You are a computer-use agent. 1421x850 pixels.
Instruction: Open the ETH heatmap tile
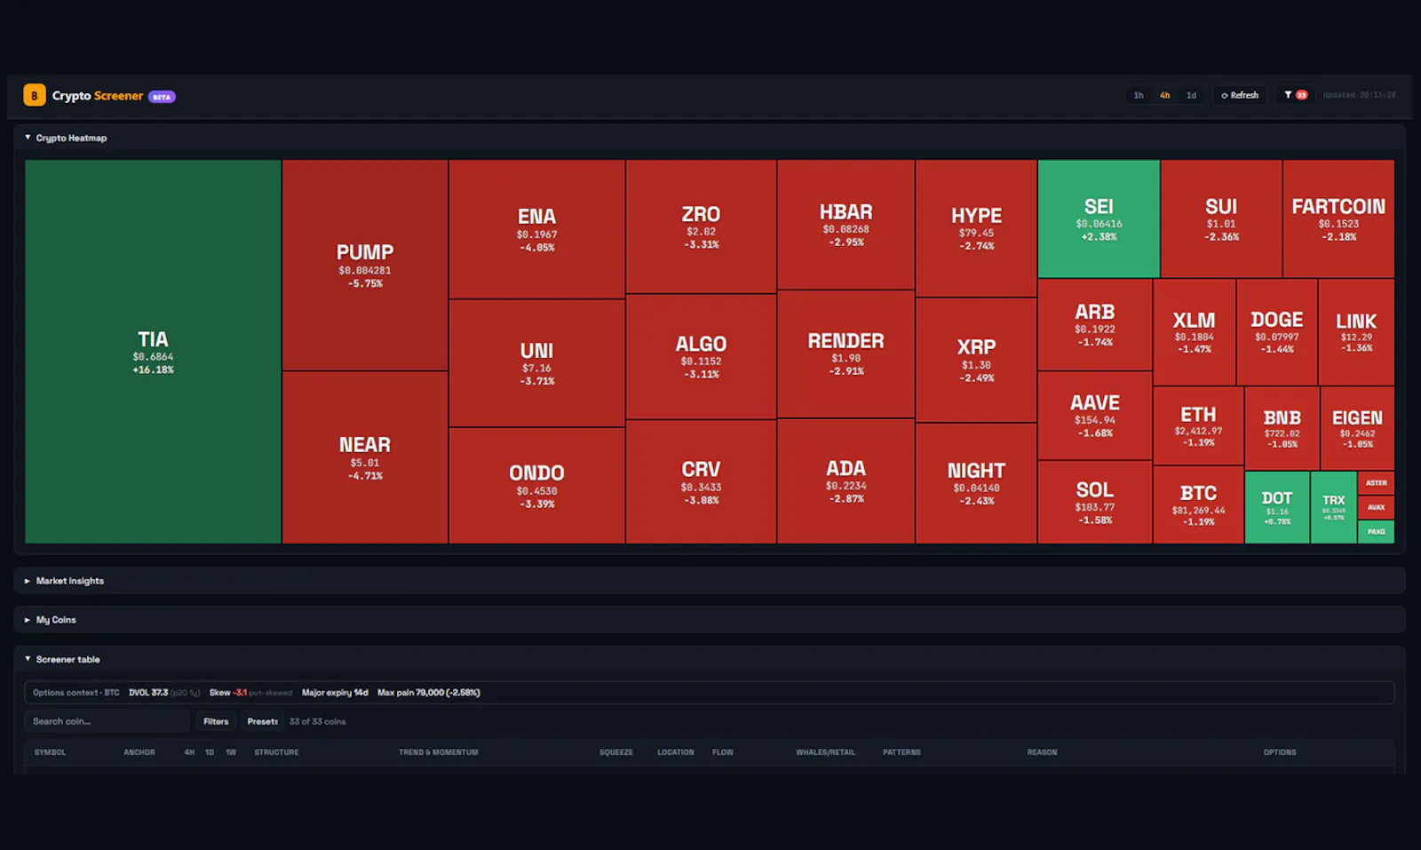tap(1198, 425)
